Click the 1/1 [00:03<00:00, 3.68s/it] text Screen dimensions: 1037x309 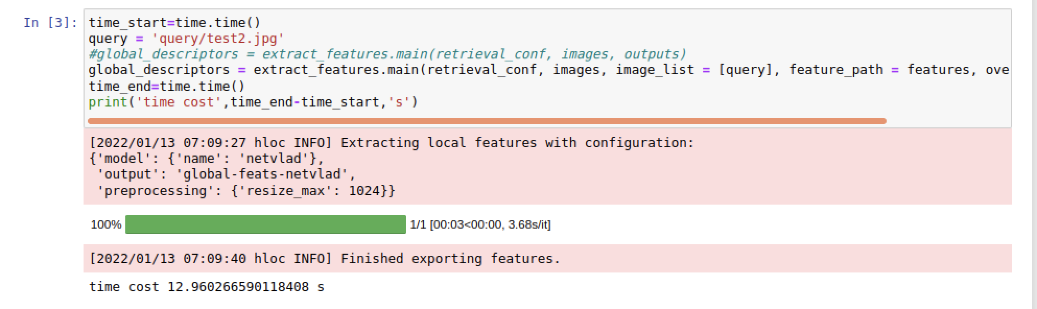tap(480, 224)
